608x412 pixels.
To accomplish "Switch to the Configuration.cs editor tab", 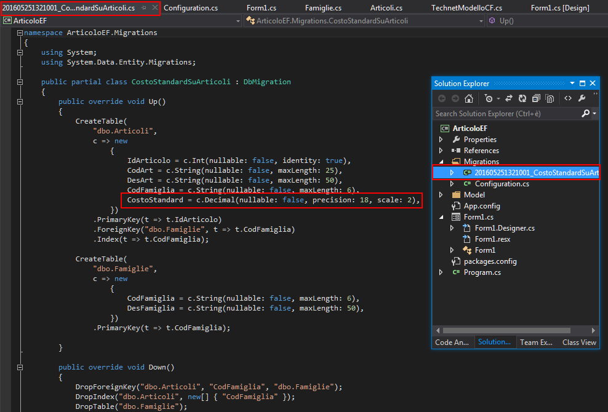I will 190,8.
